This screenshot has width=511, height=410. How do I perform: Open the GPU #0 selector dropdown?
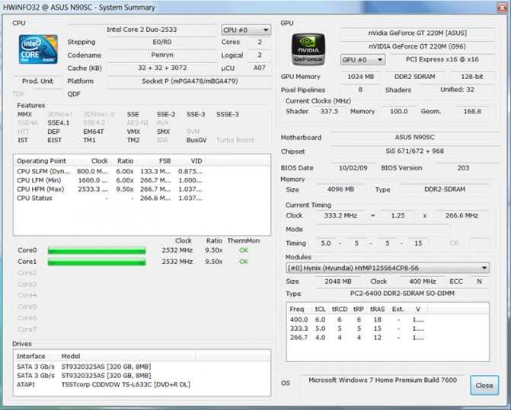click(362, 59)
